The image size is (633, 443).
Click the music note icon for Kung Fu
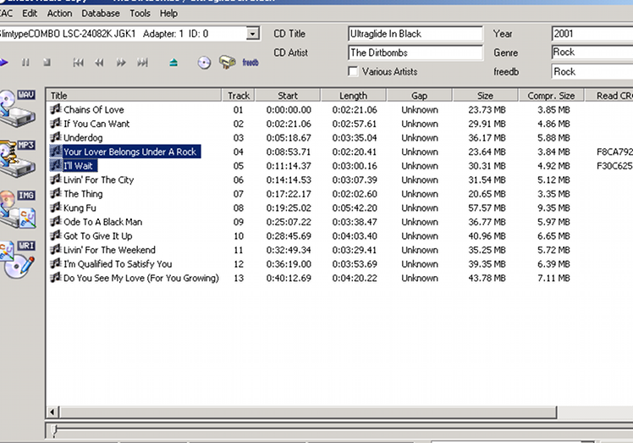(56, 208)
